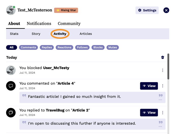This screenshot has width=175, height=134.
Task: Click Test_McTesterson profile avatar
Action: (11, 10)
